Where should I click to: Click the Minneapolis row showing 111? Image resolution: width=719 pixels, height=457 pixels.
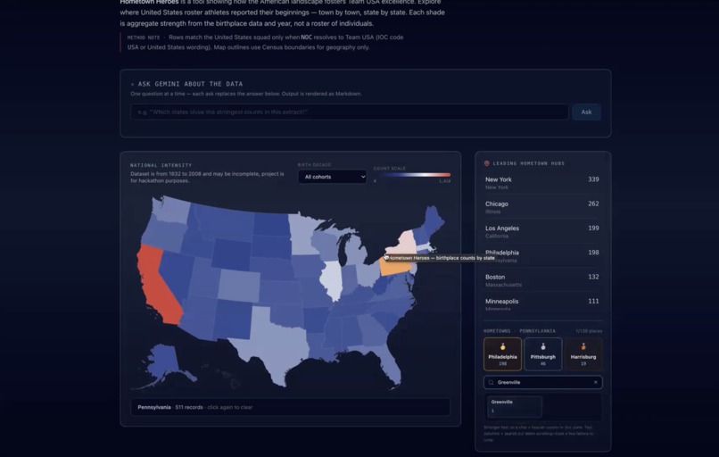[542, 304]
